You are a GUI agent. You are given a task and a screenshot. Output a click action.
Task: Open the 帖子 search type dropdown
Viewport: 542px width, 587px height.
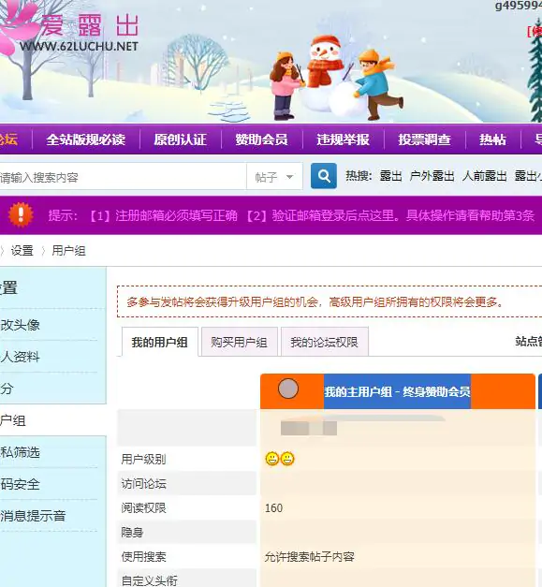point(274,177)
